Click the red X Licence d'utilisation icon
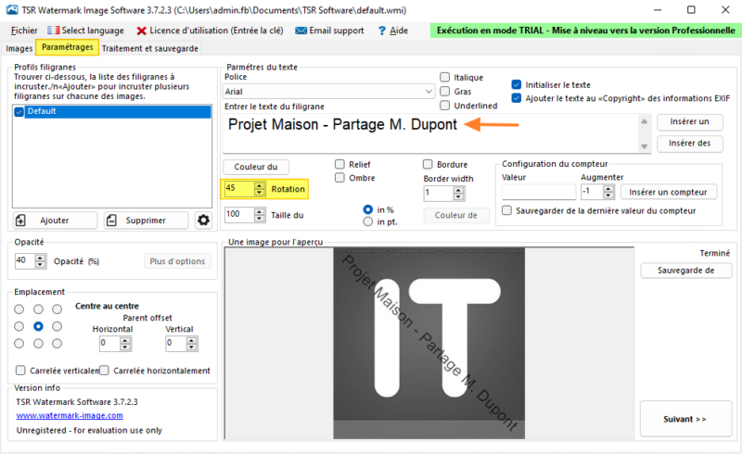 coord(142,31)
